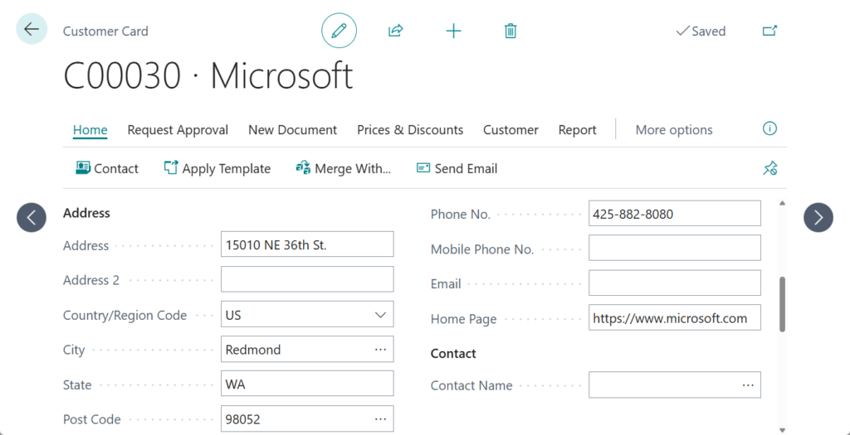Image resolution: width=850 pixels, height=435 pixels.
Task: Click the Merge With... action
Action: click(343, 169)
